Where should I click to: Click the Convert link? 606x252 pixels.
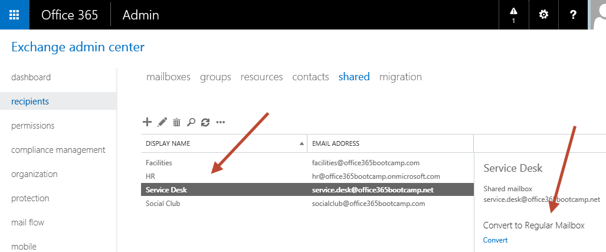(x=495, y=240)
